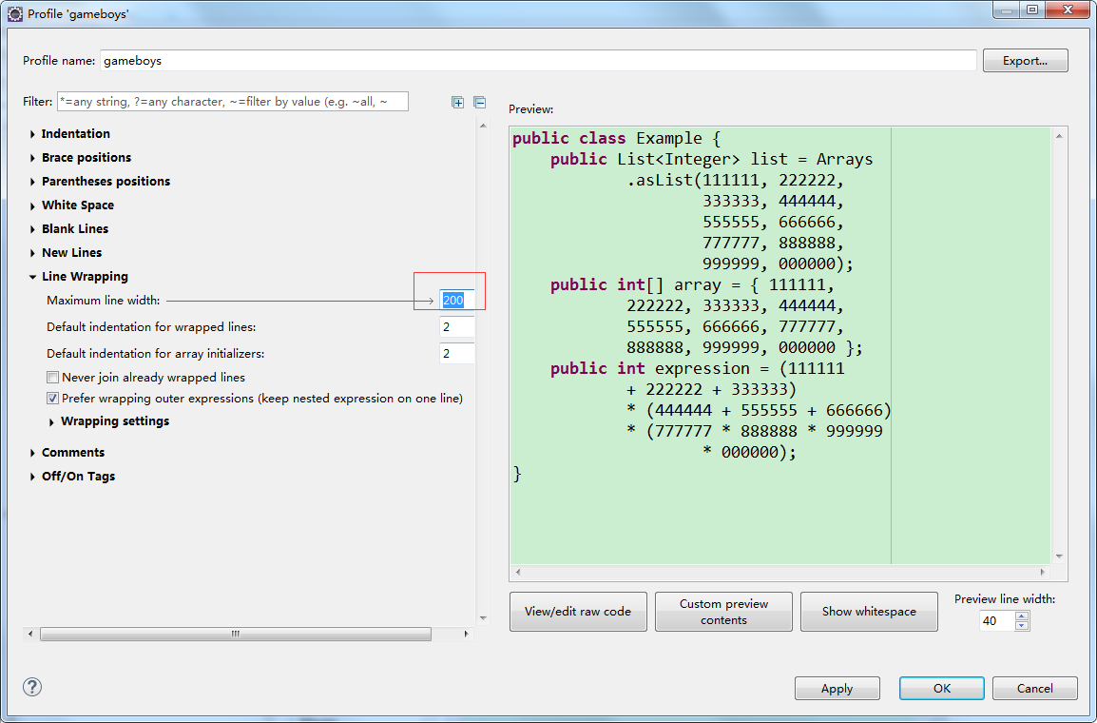Expand the Off/On Tags section
Screen dimensions: 1097x723
pos(32,477)
